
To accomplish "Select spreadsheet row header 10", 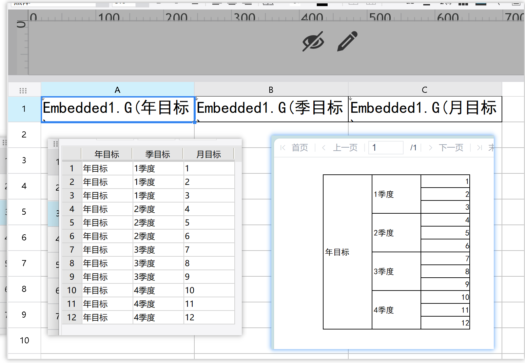I will [24, 341].
